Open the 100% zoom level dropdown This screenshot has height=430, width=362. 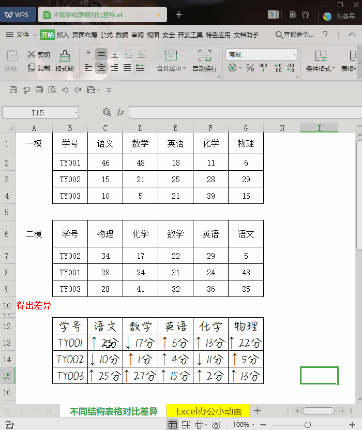click(x=244, y=425)
